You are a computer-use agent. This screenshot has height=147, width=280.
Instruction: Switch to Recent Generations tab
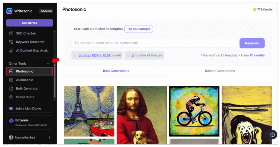(220, 71)
